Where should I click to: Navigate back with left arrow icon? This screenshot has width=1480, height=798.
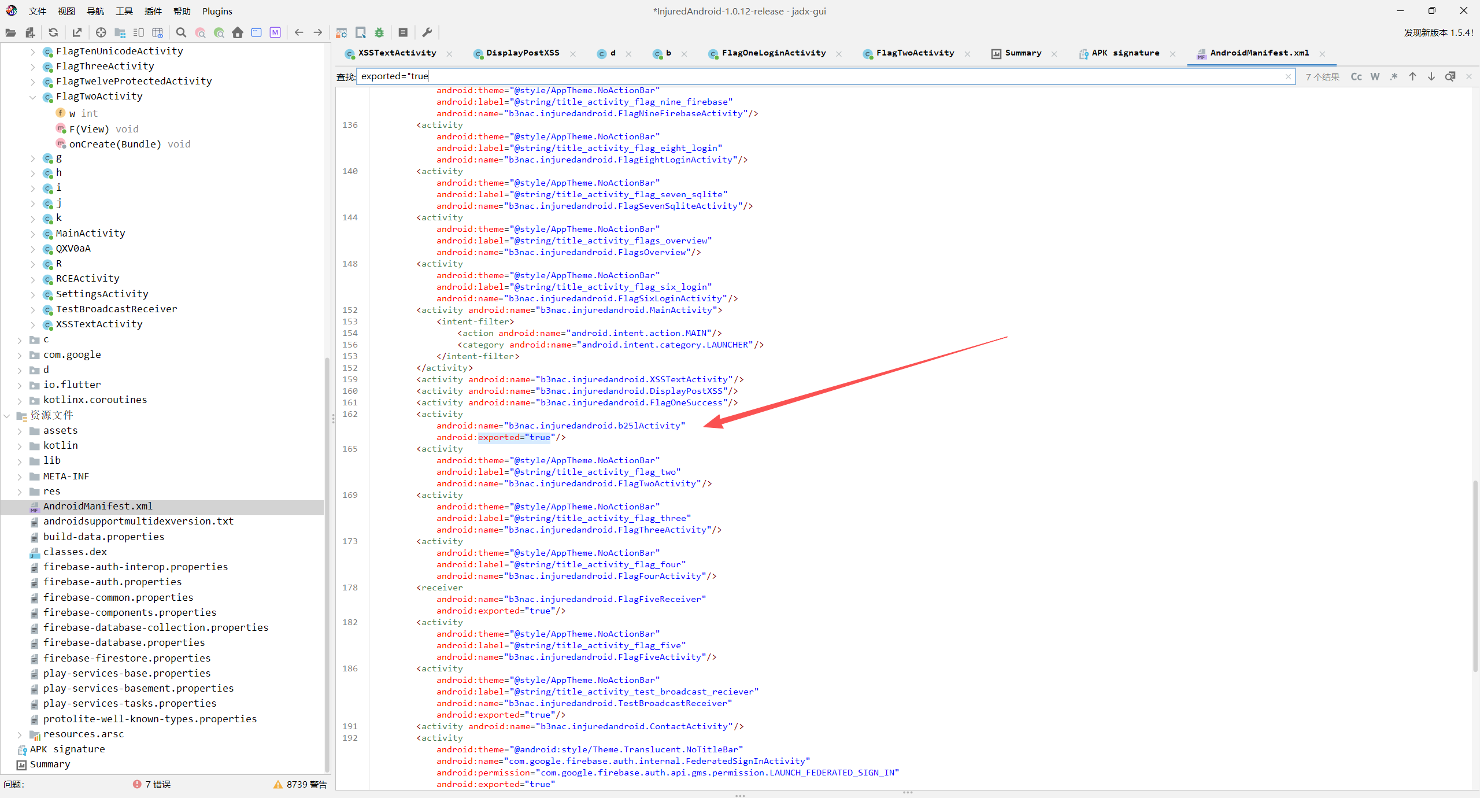click(x=299, y=32)
